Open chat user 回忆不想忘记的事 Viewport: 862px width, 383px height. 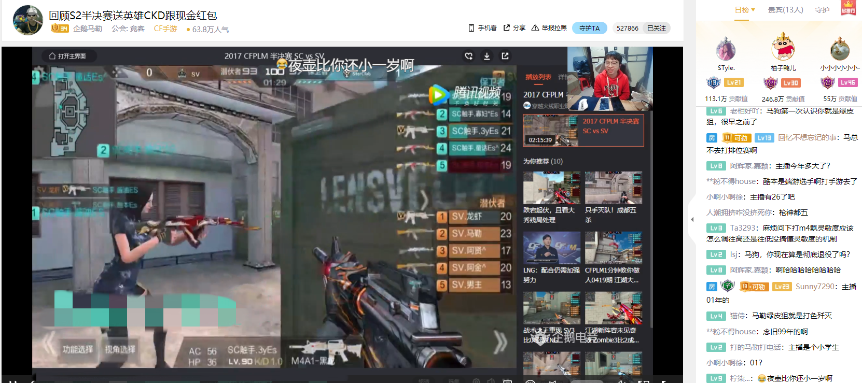808,137
